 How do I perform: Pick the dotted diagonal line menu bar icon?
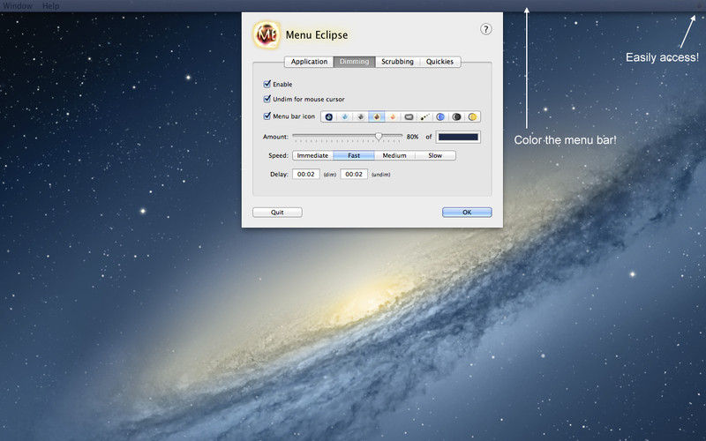[424, 116]
